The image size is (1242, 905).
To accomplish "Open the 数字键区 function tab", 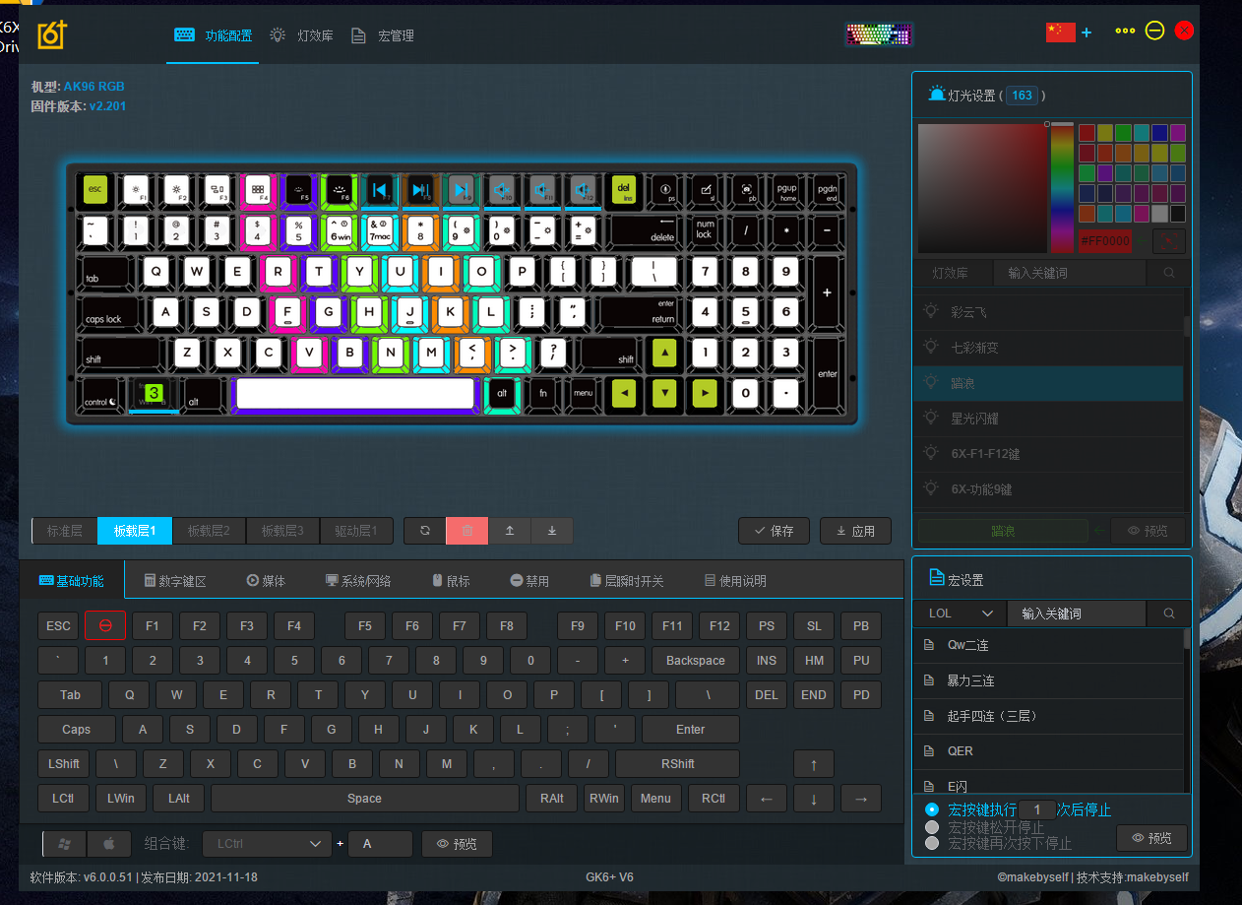I will pos(175,581).
